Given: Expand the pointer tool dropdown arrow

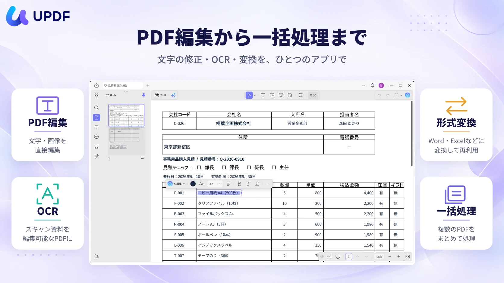Looking at the screenshot, I should (x=254, y=95).
